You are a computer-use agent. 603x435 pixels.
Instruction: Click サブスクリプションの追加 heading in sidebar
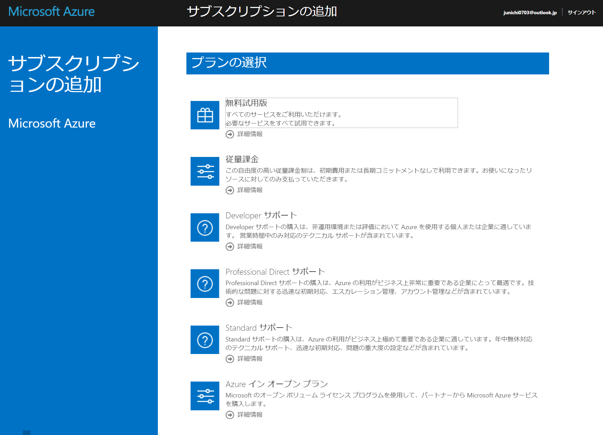pos(74,74)
